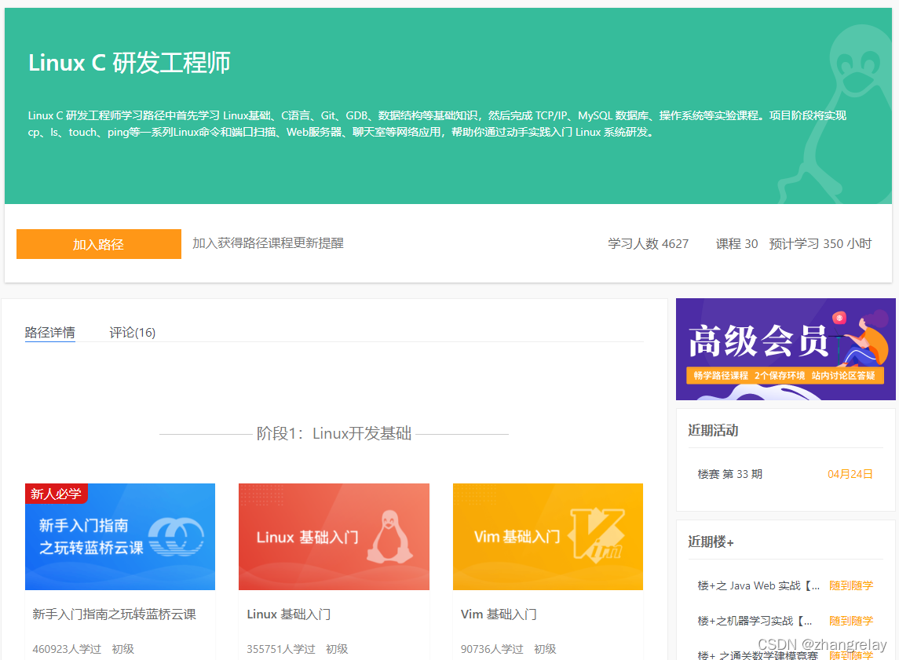Open 楼+之 Java Web 实战 course link
Screen dimensions: 899x660
point(758,585)
